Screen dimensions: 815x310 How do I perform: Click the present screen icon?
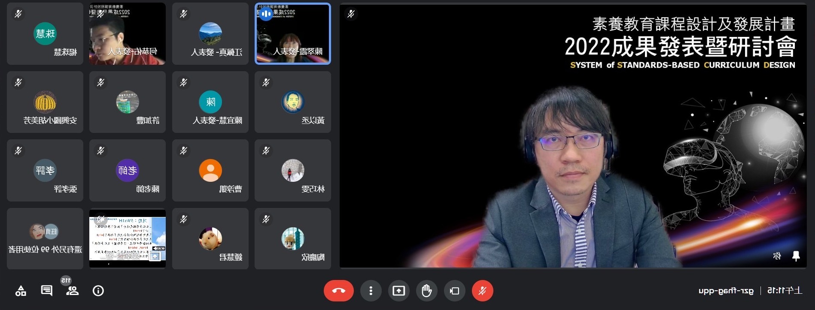tap(398, 291)
